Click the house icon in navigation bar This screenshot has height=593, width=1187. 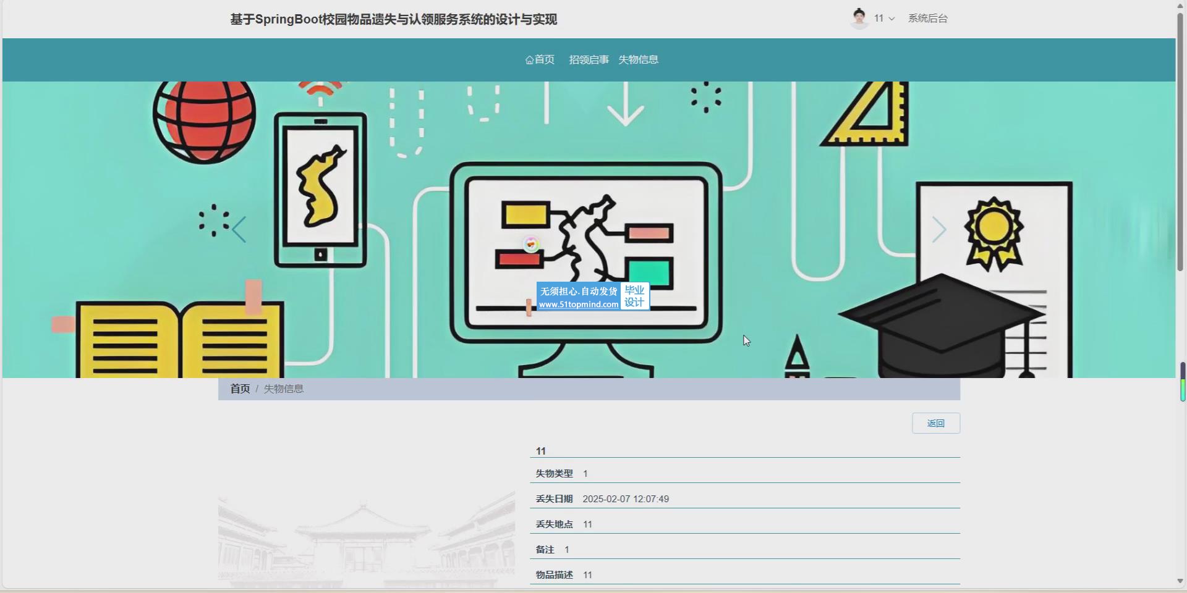click(529, 60)
